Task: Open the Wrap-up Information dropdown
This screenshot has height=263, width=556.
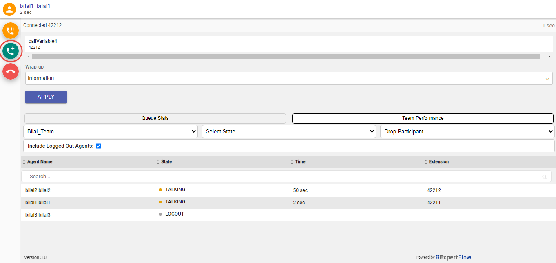Action: [288, 78]
